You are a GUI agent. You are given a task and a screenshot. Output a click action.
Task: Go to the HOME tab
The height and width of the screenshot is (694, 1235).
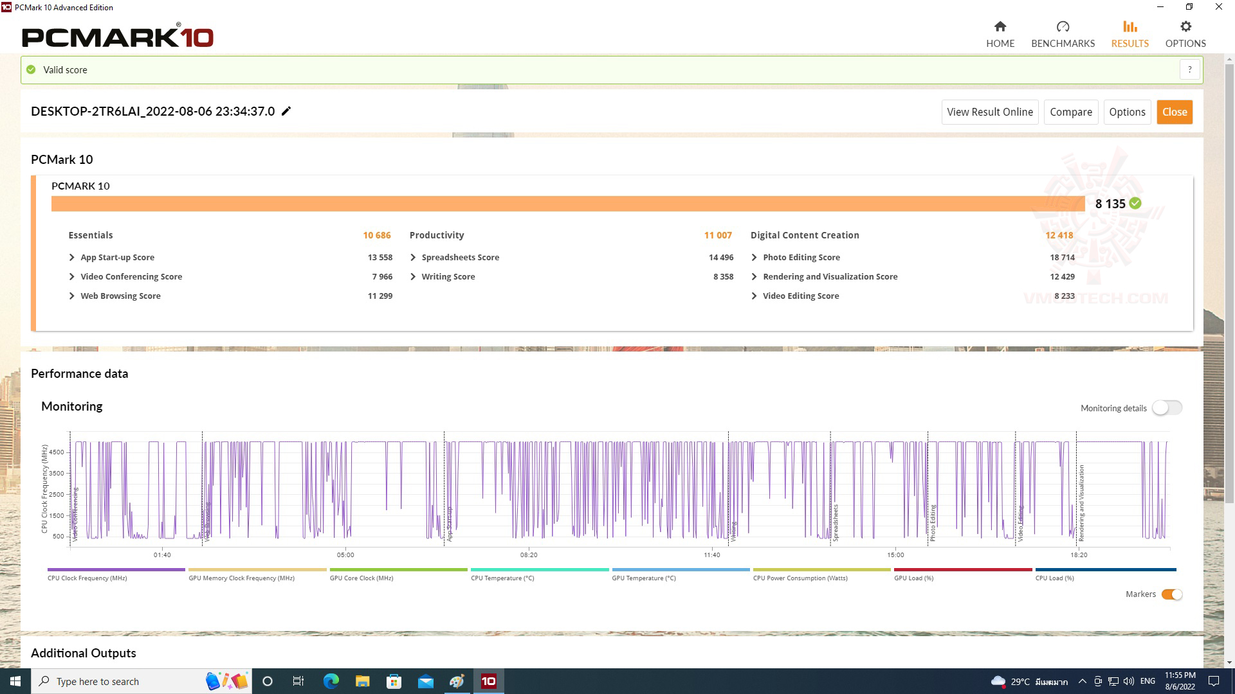coord(1000,34)
